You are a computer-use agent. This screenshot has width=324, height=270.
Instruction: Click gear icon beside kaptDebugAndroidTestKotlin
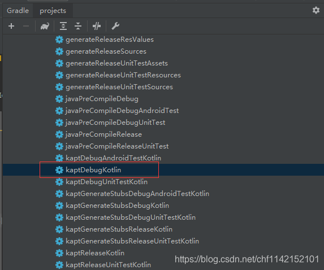click(x=59, y=158)
